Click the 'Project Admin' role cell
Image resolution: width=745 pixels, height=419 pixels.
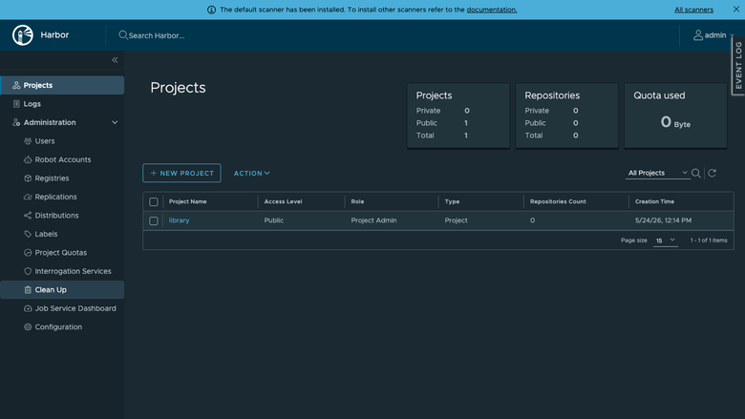373,220
